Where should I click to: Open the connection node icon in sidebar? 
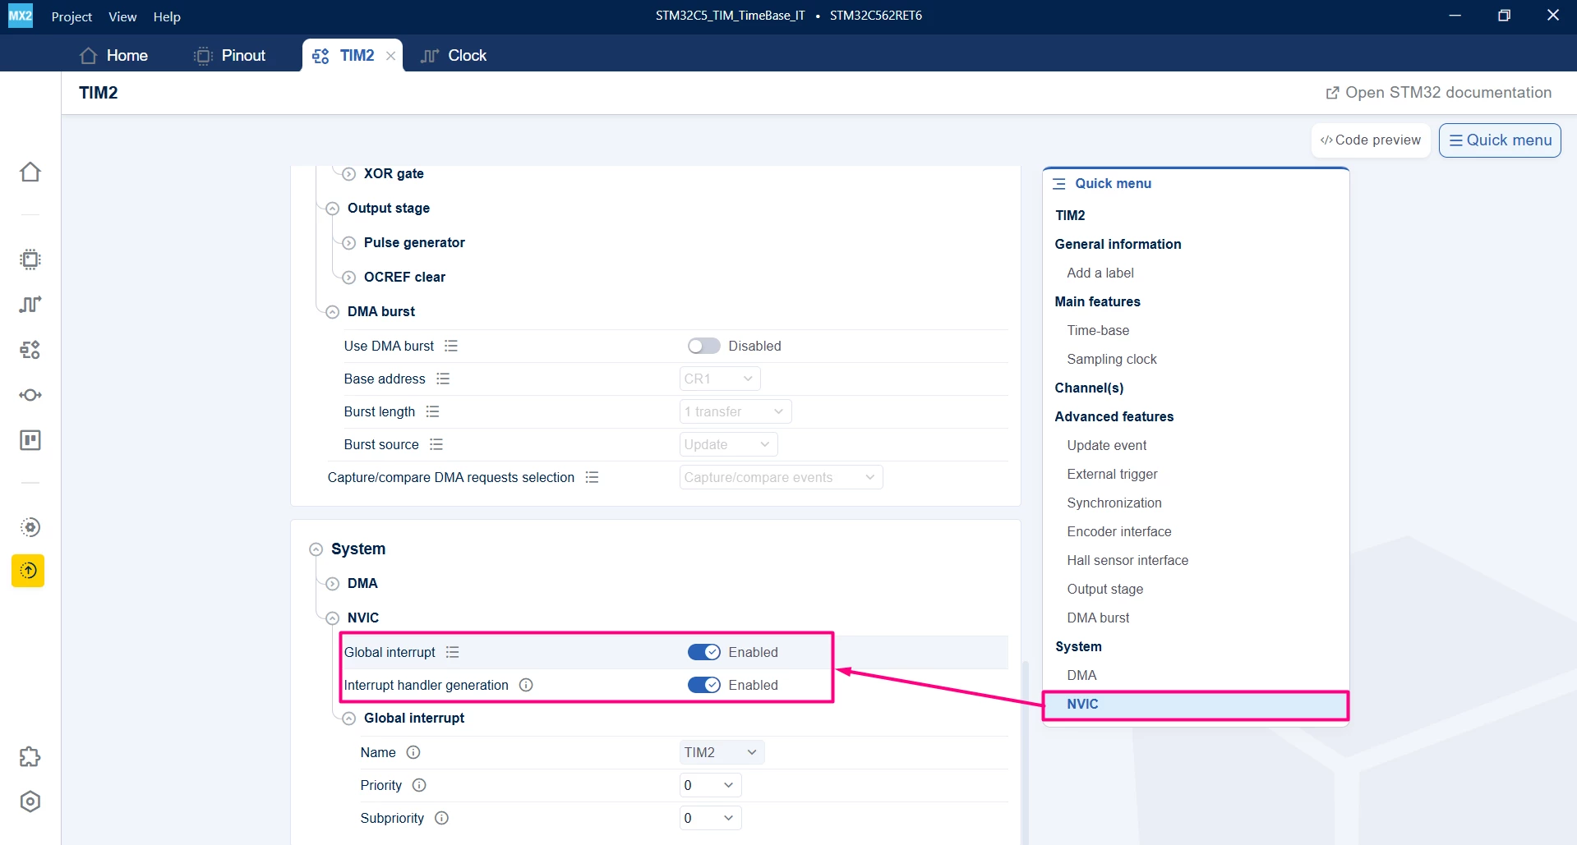click(30, 395)
